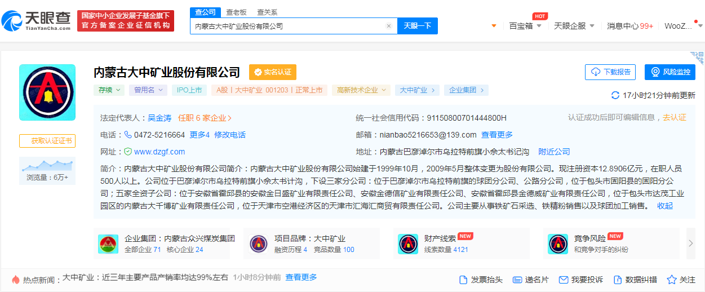
Task: Click the 实名认证 badge
Action: [273, 72]
